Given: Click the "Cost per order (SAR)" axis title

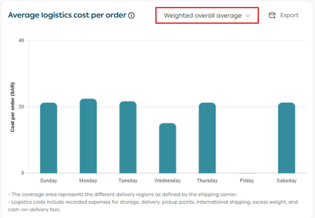Looking at the screenshot, I should point(12,107).
